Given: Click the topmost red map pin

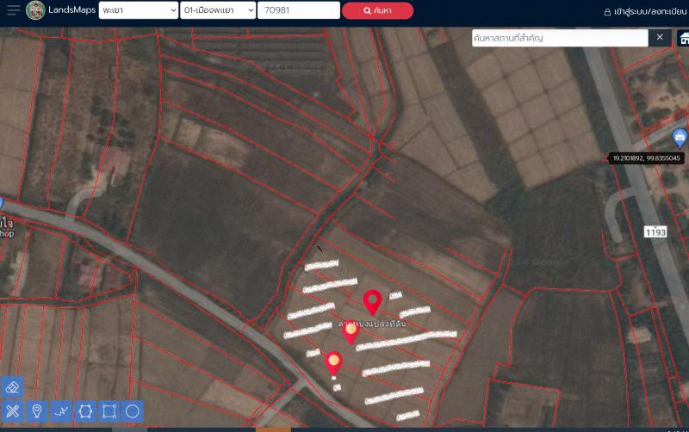Looking at the screenshot, I should 372,301.
